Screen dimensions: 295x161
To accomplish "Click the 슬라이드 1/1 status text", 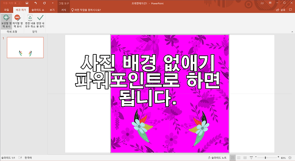I will click(x=8, y=158).
